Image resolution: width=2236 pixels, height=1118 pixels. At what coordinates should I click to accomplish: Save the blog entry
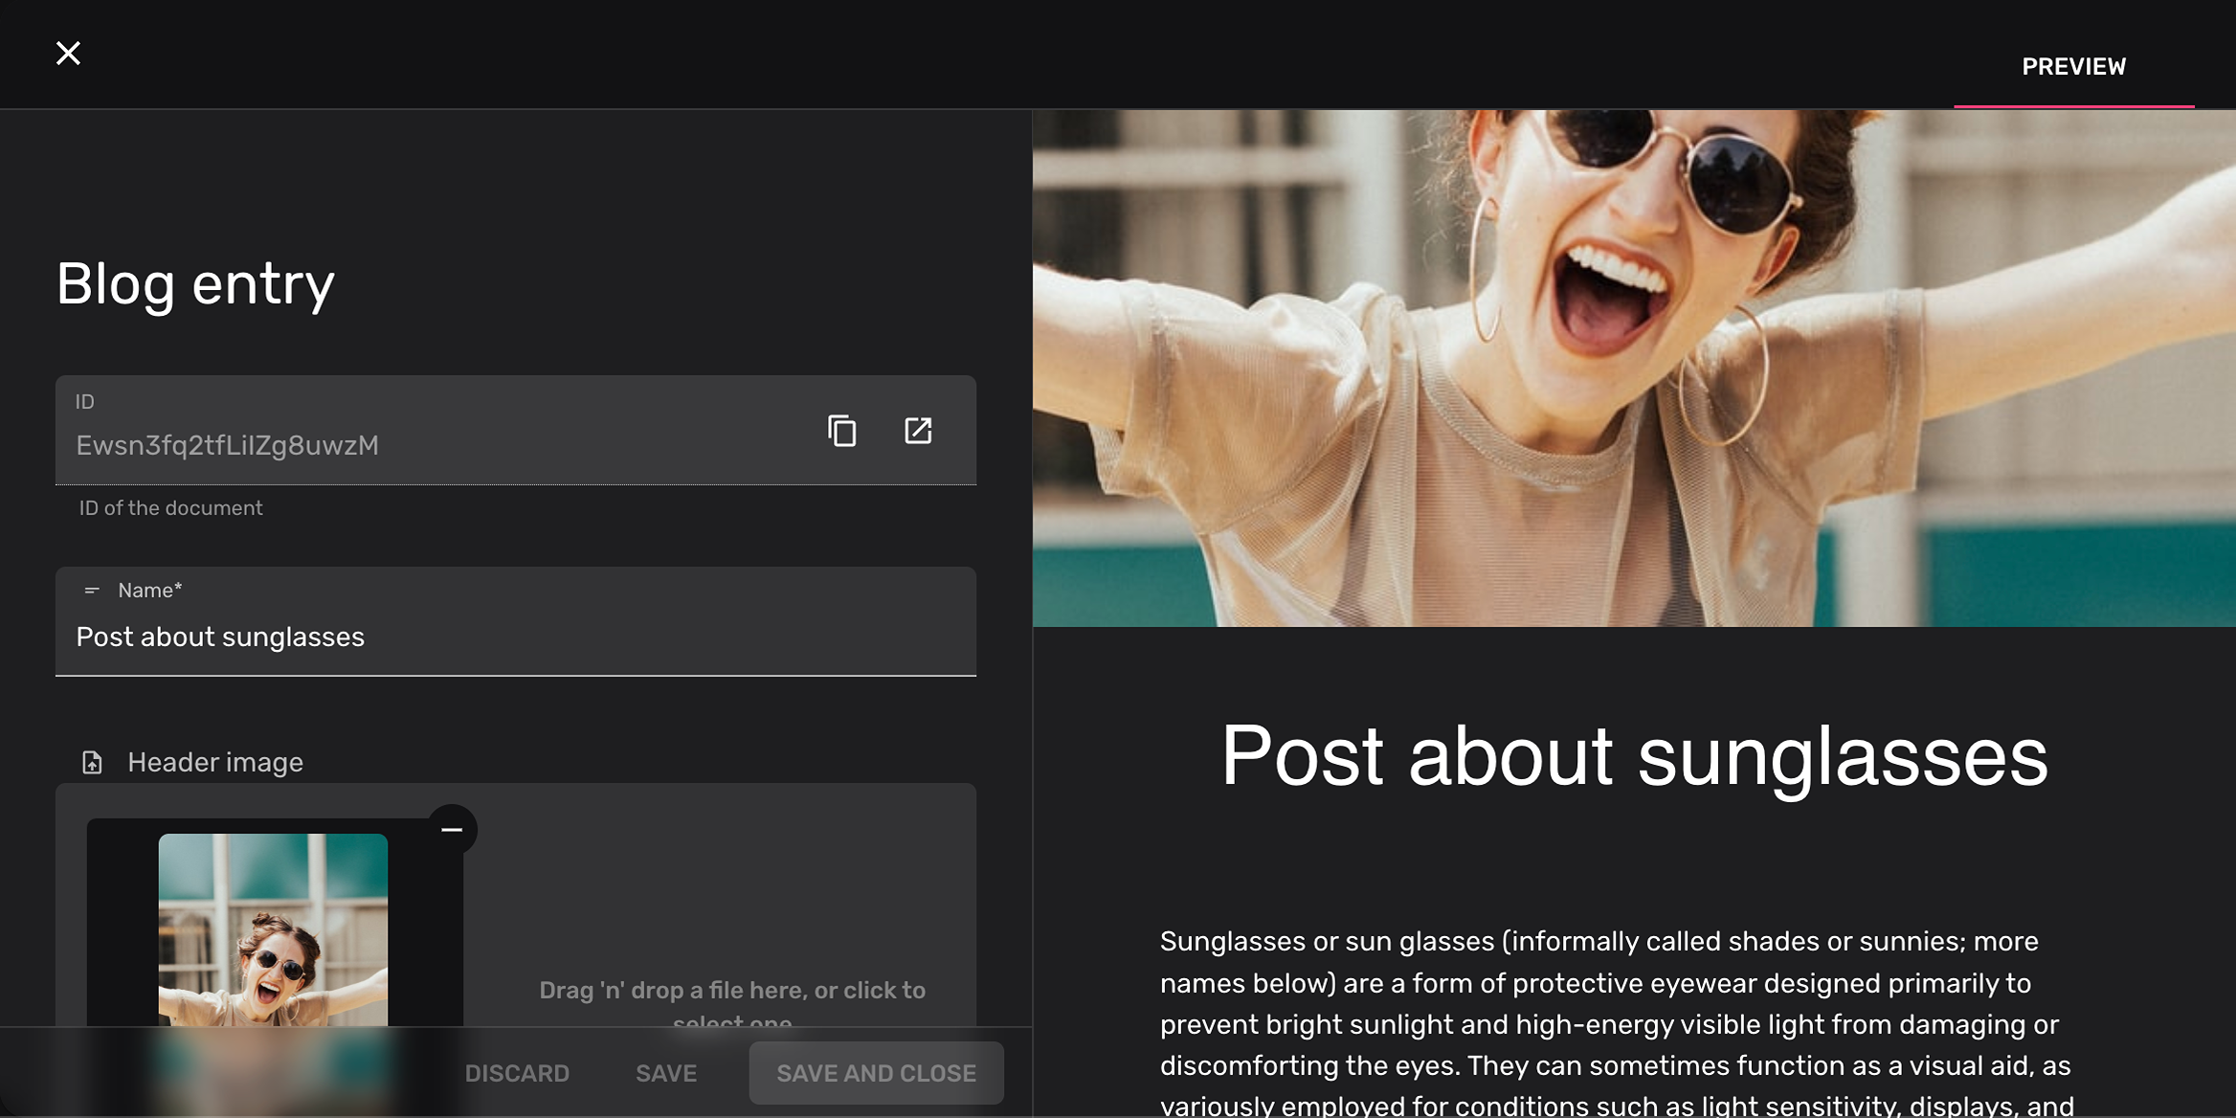665,1073
